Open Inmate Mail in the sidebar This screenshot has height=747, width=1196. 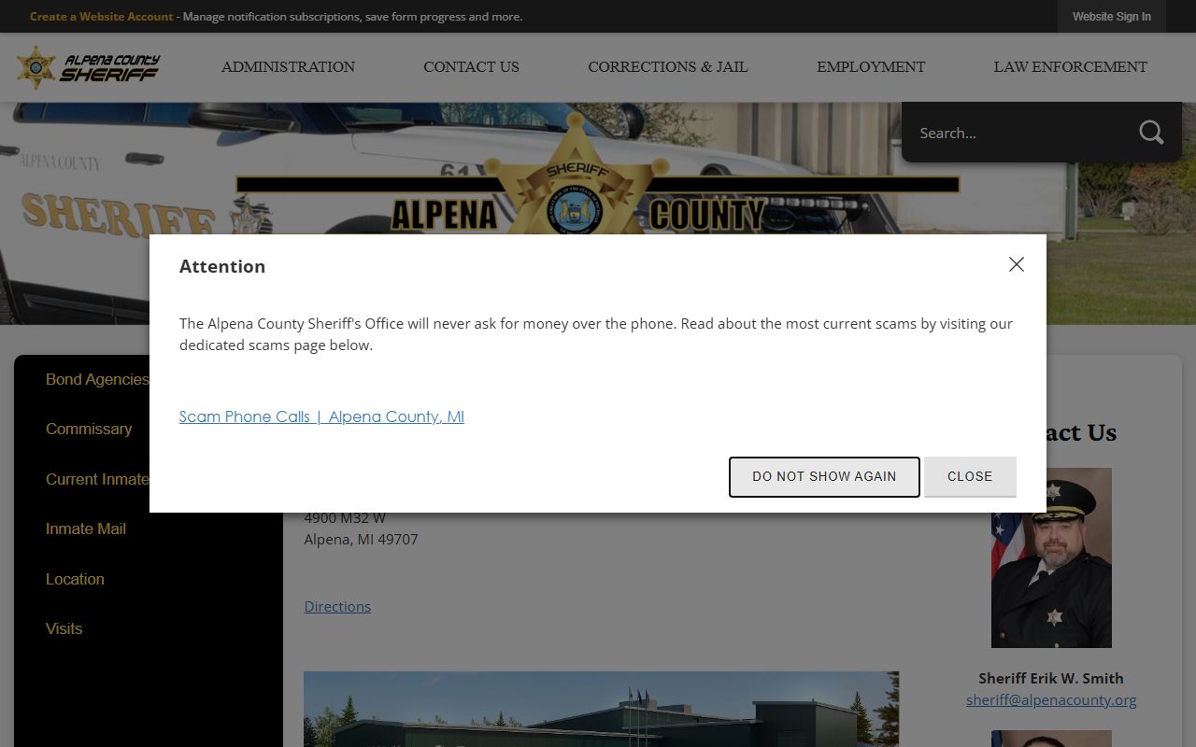pos(86,529)
